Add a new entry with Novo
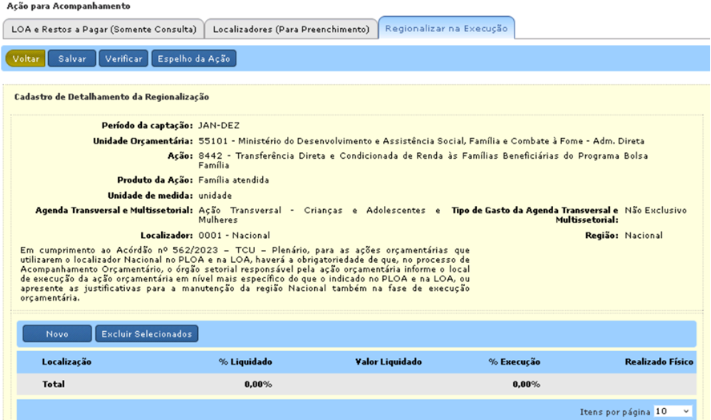Viewport: 711px width, 420px height. tap(57, 333)
